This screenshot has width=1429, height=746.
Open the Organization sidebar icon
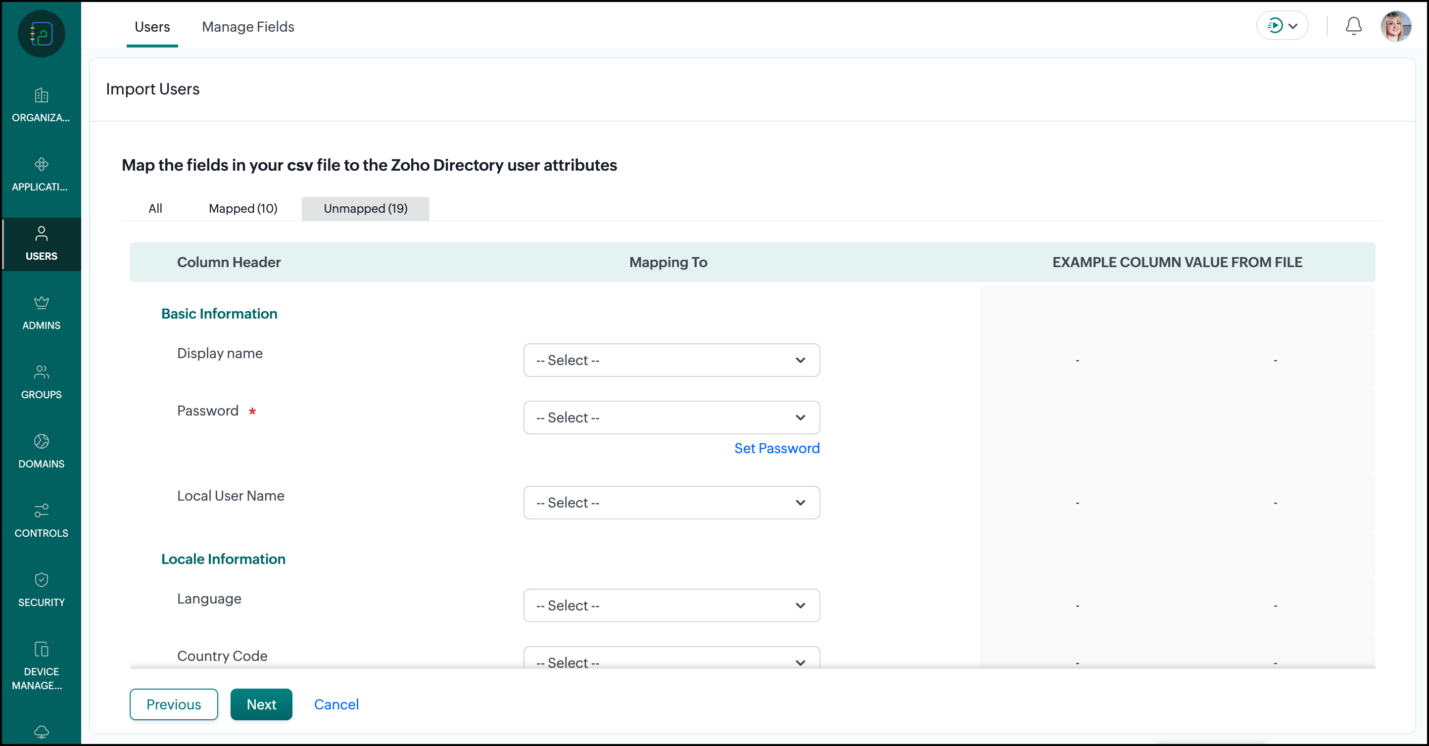[x=41, y=96]
